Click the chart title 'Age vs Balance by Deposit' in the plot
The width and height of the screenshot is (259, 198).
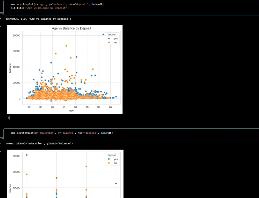(71, 28)
